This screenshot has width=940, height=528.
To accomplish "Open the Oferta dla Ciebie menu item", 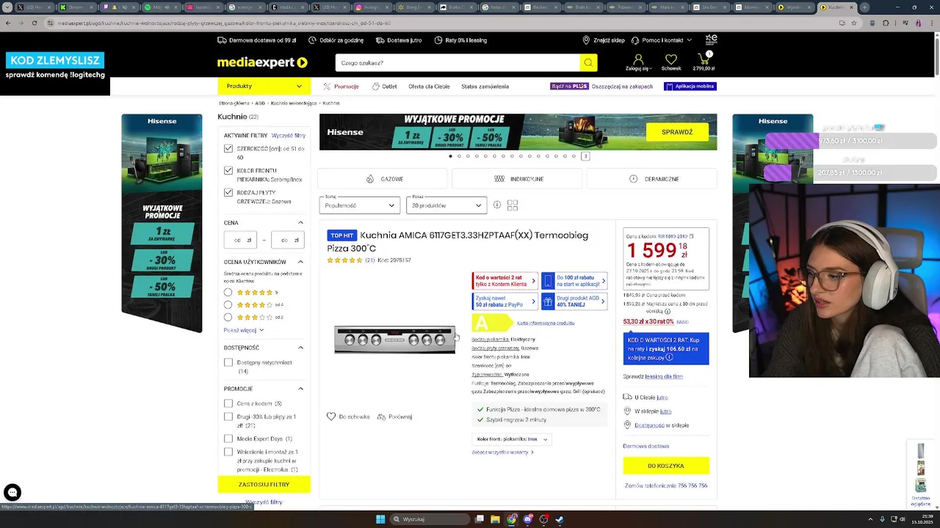I will coord(429,86).
